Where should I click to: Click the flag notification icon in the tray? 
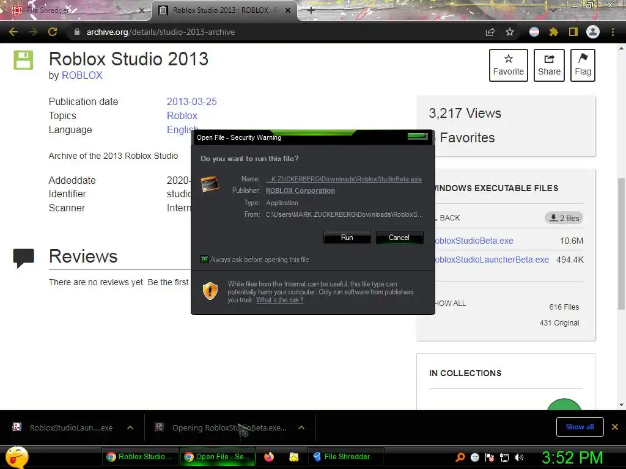(490, 457)
